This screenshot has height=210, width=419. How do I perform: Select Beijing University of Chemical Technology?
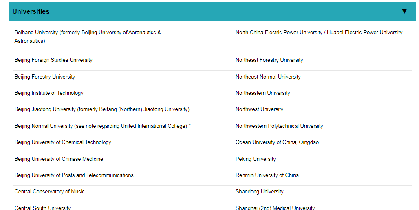[x=63, y=142]
